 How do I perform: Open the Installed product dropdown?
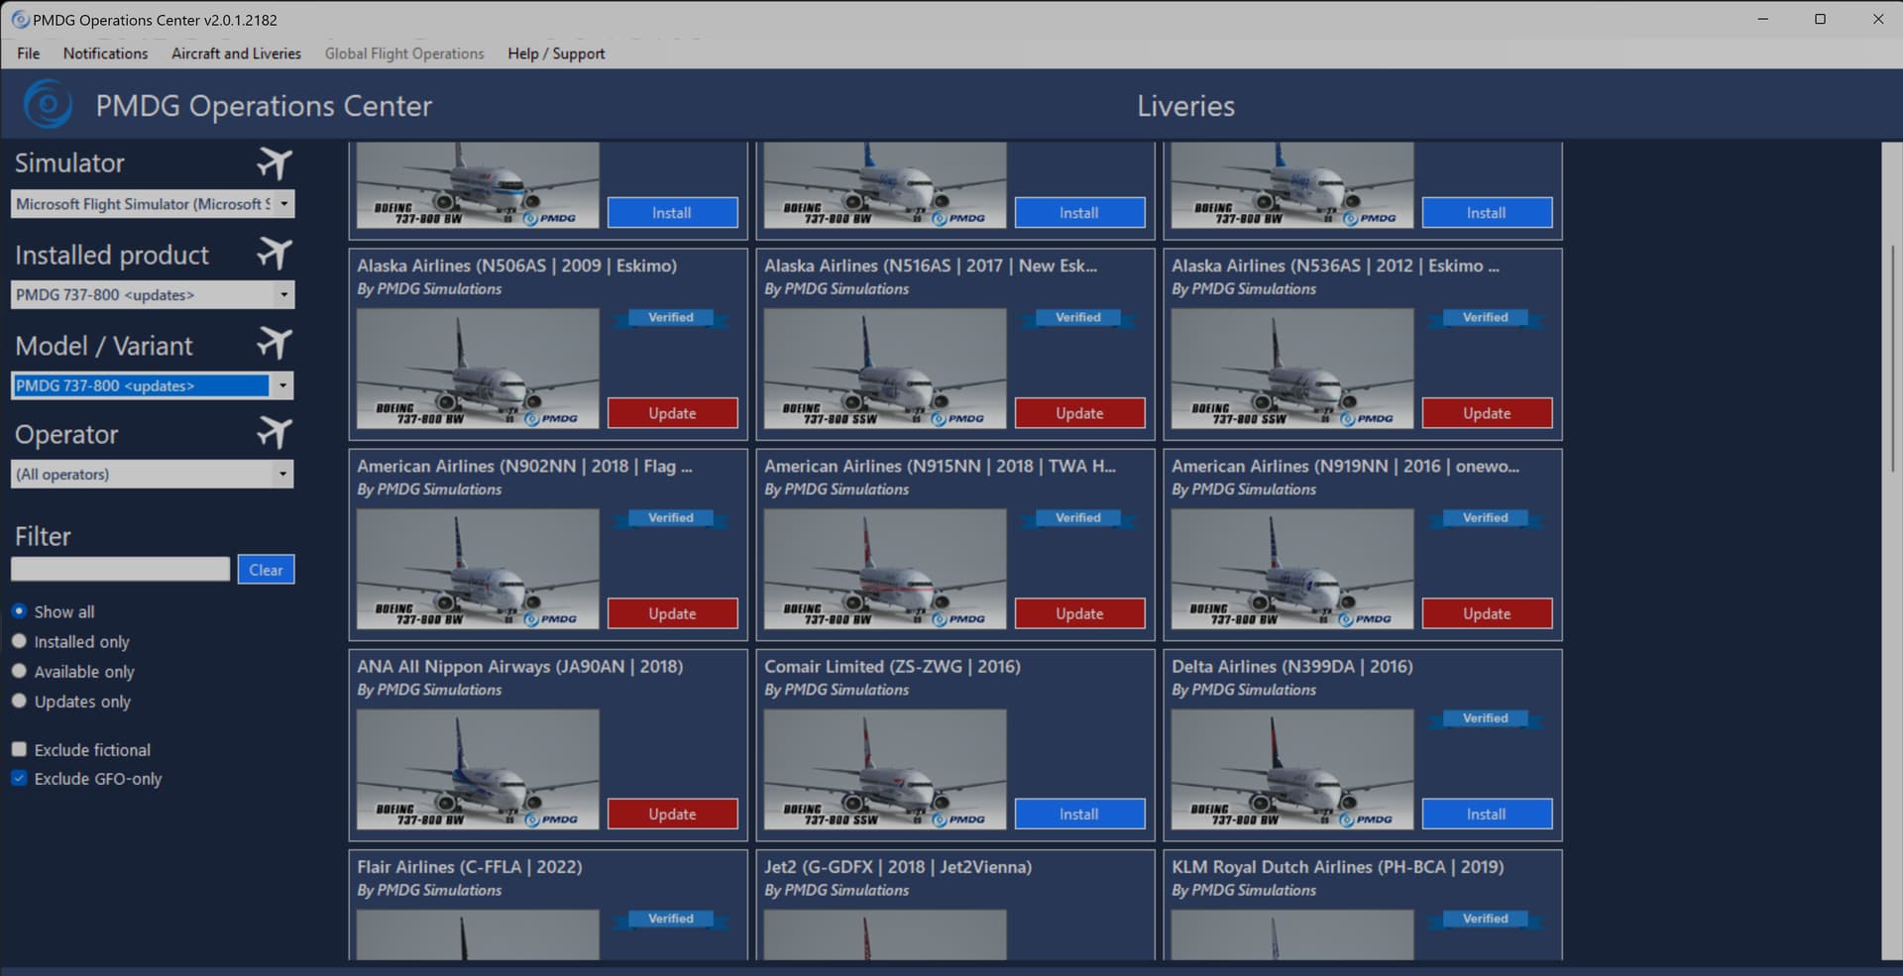[x=283, y=295]
